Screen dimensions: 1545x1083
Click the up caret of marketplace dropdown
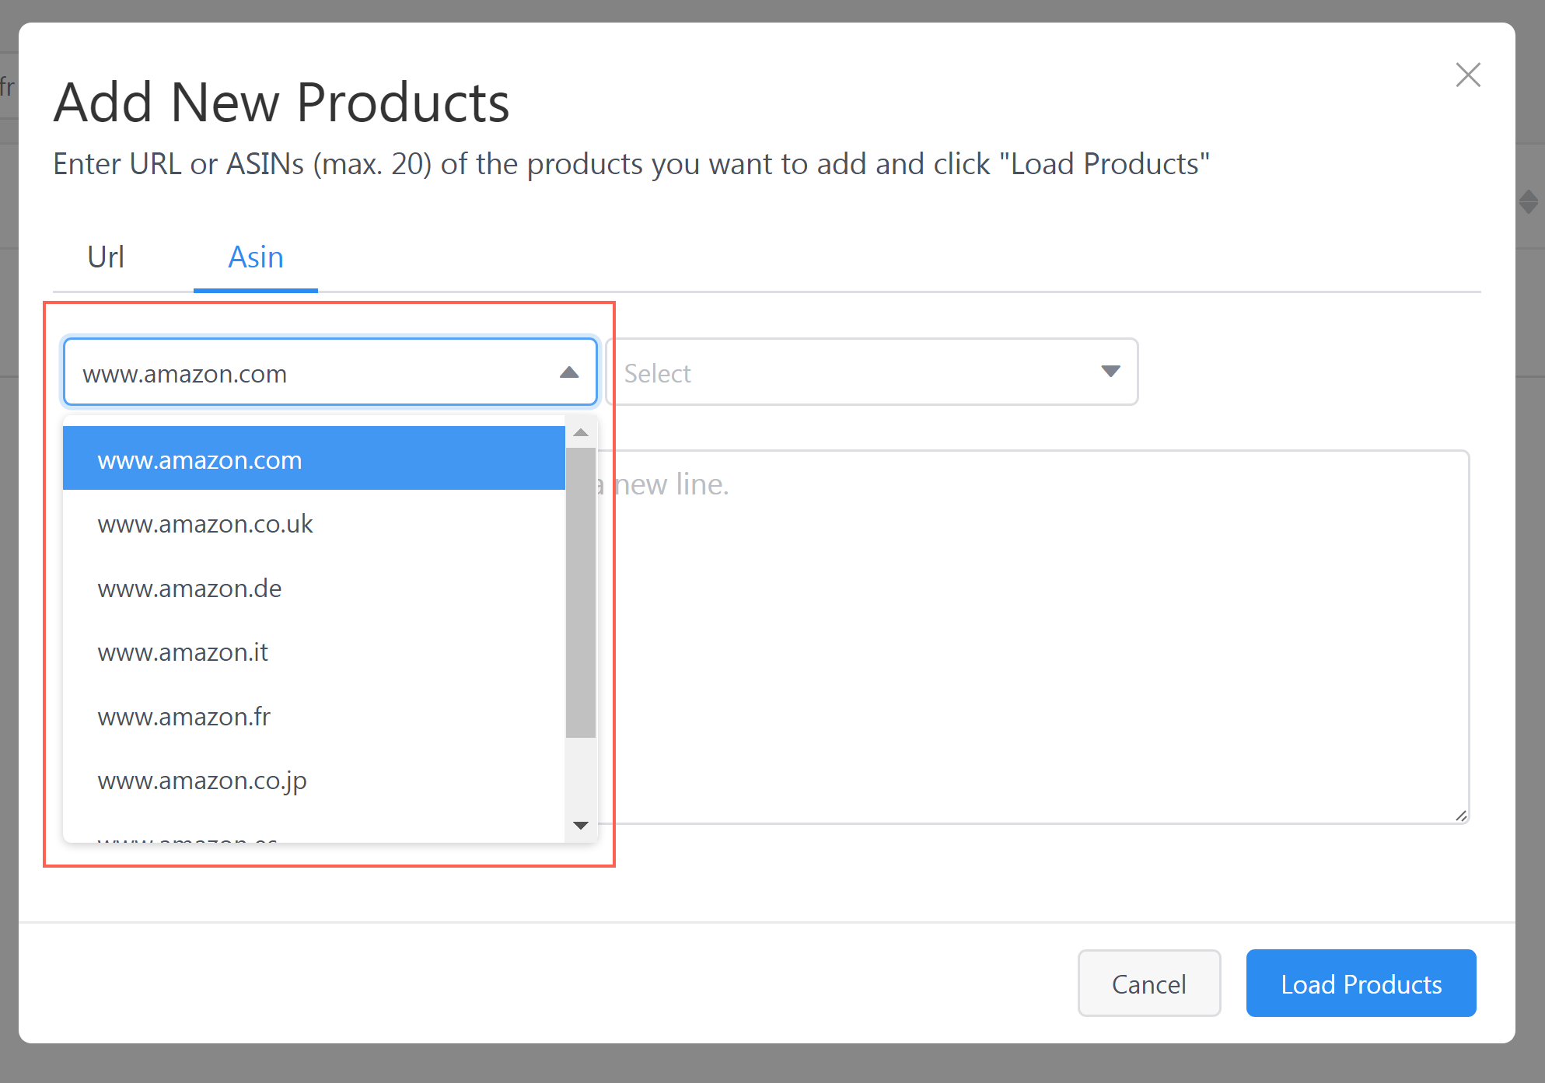pyautogui.click(x=569, y=372)
